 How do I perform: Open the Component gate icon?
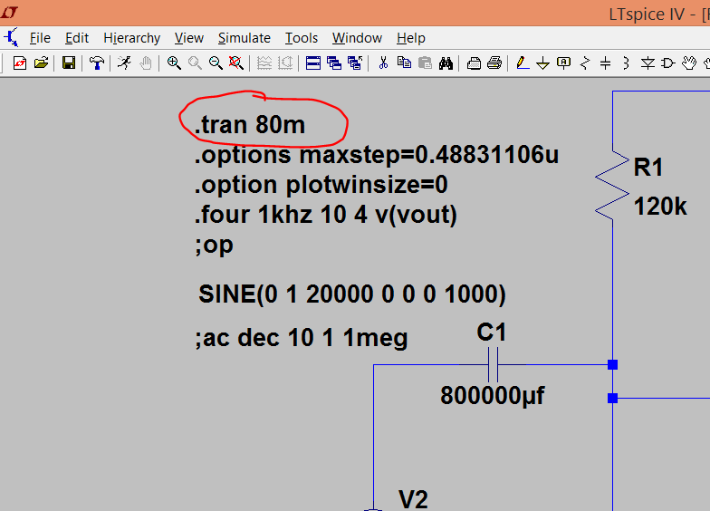click(x=668, y=63)
